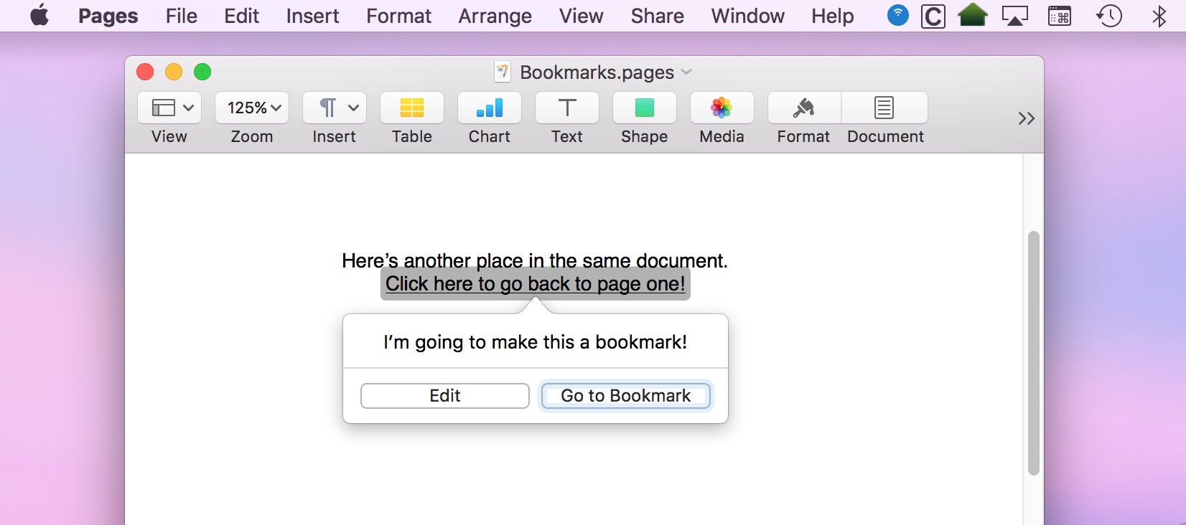Click the document vertical scrollbar

tap(1034, 353)
